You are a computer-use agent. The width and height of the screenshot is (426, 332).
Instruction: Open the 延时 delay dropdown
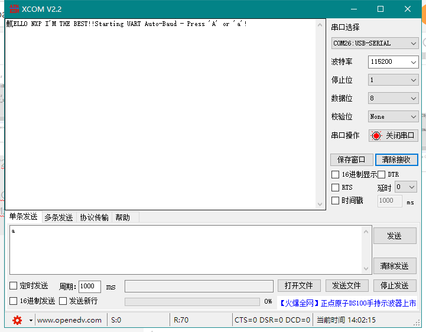tap(406, 187)
